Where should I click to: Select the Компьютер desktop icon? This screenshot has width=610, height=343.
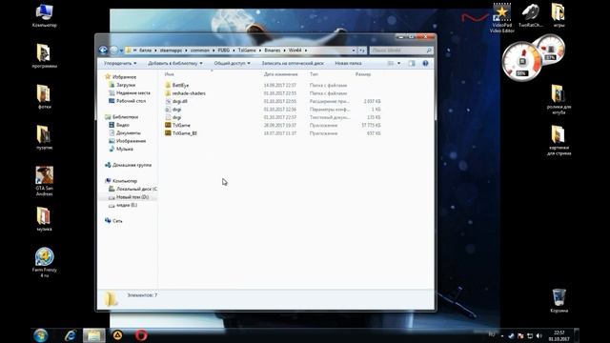[45, 15]
